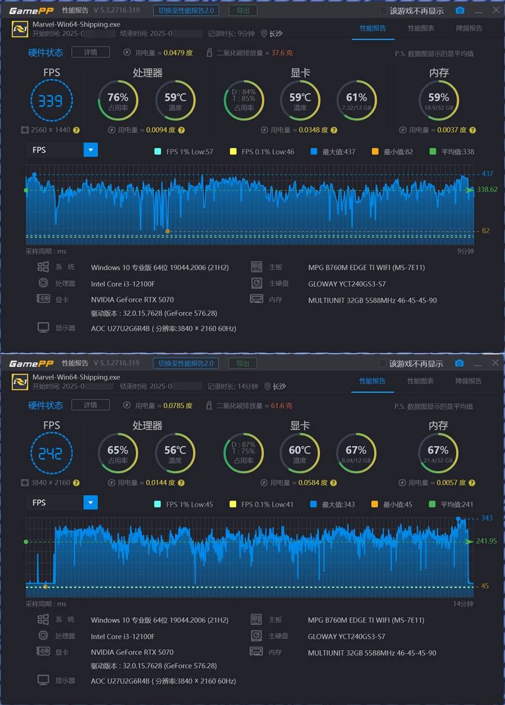
Task: Open the FPS dropdown above the top chart
Action: tap(90, 150)
